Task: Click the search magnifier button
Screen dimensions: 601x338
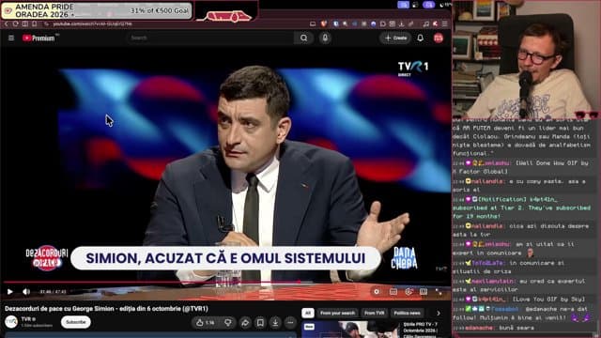Action: coord(304,38)
